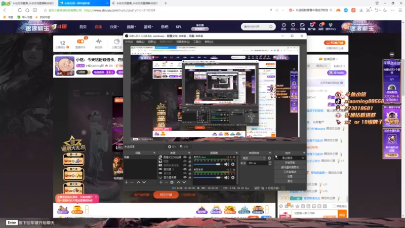The width and height of the screenshot is (405, 228).
Task: Toggle visibility of video capture device source
Action: point(185,165)
